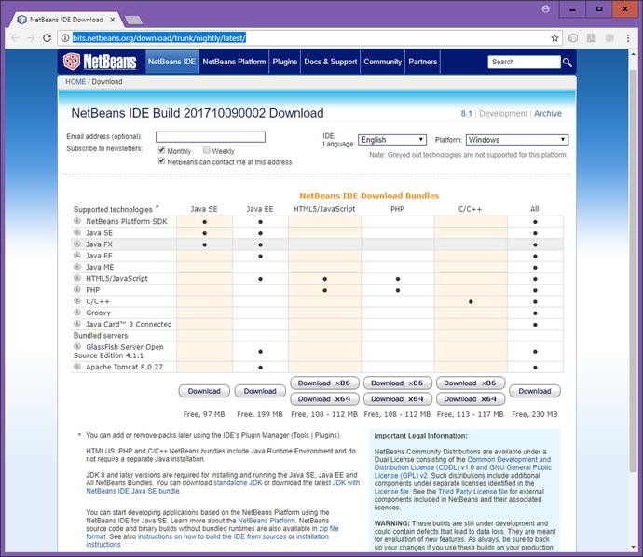This screenshot has width=643, height=557.
Task: Click the browser address bar URL
Action: click(159, 38)
